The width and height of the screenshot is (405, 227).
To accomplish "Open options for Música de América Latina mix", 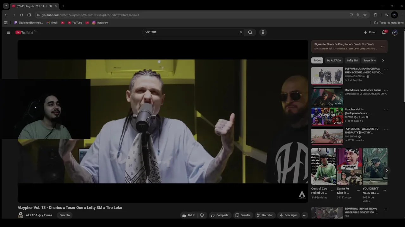I will click(x=386, y=90).
